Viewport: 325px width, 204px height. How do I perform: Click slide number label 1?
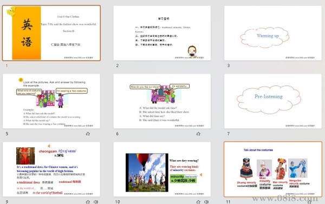pyautogui.click(x=6, y=65)
